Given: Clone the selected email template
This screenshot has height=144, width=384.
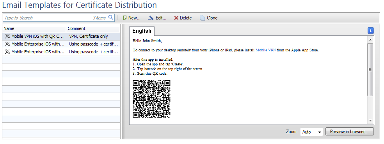Looking at the screenshot, I should [x=209, y=18].
